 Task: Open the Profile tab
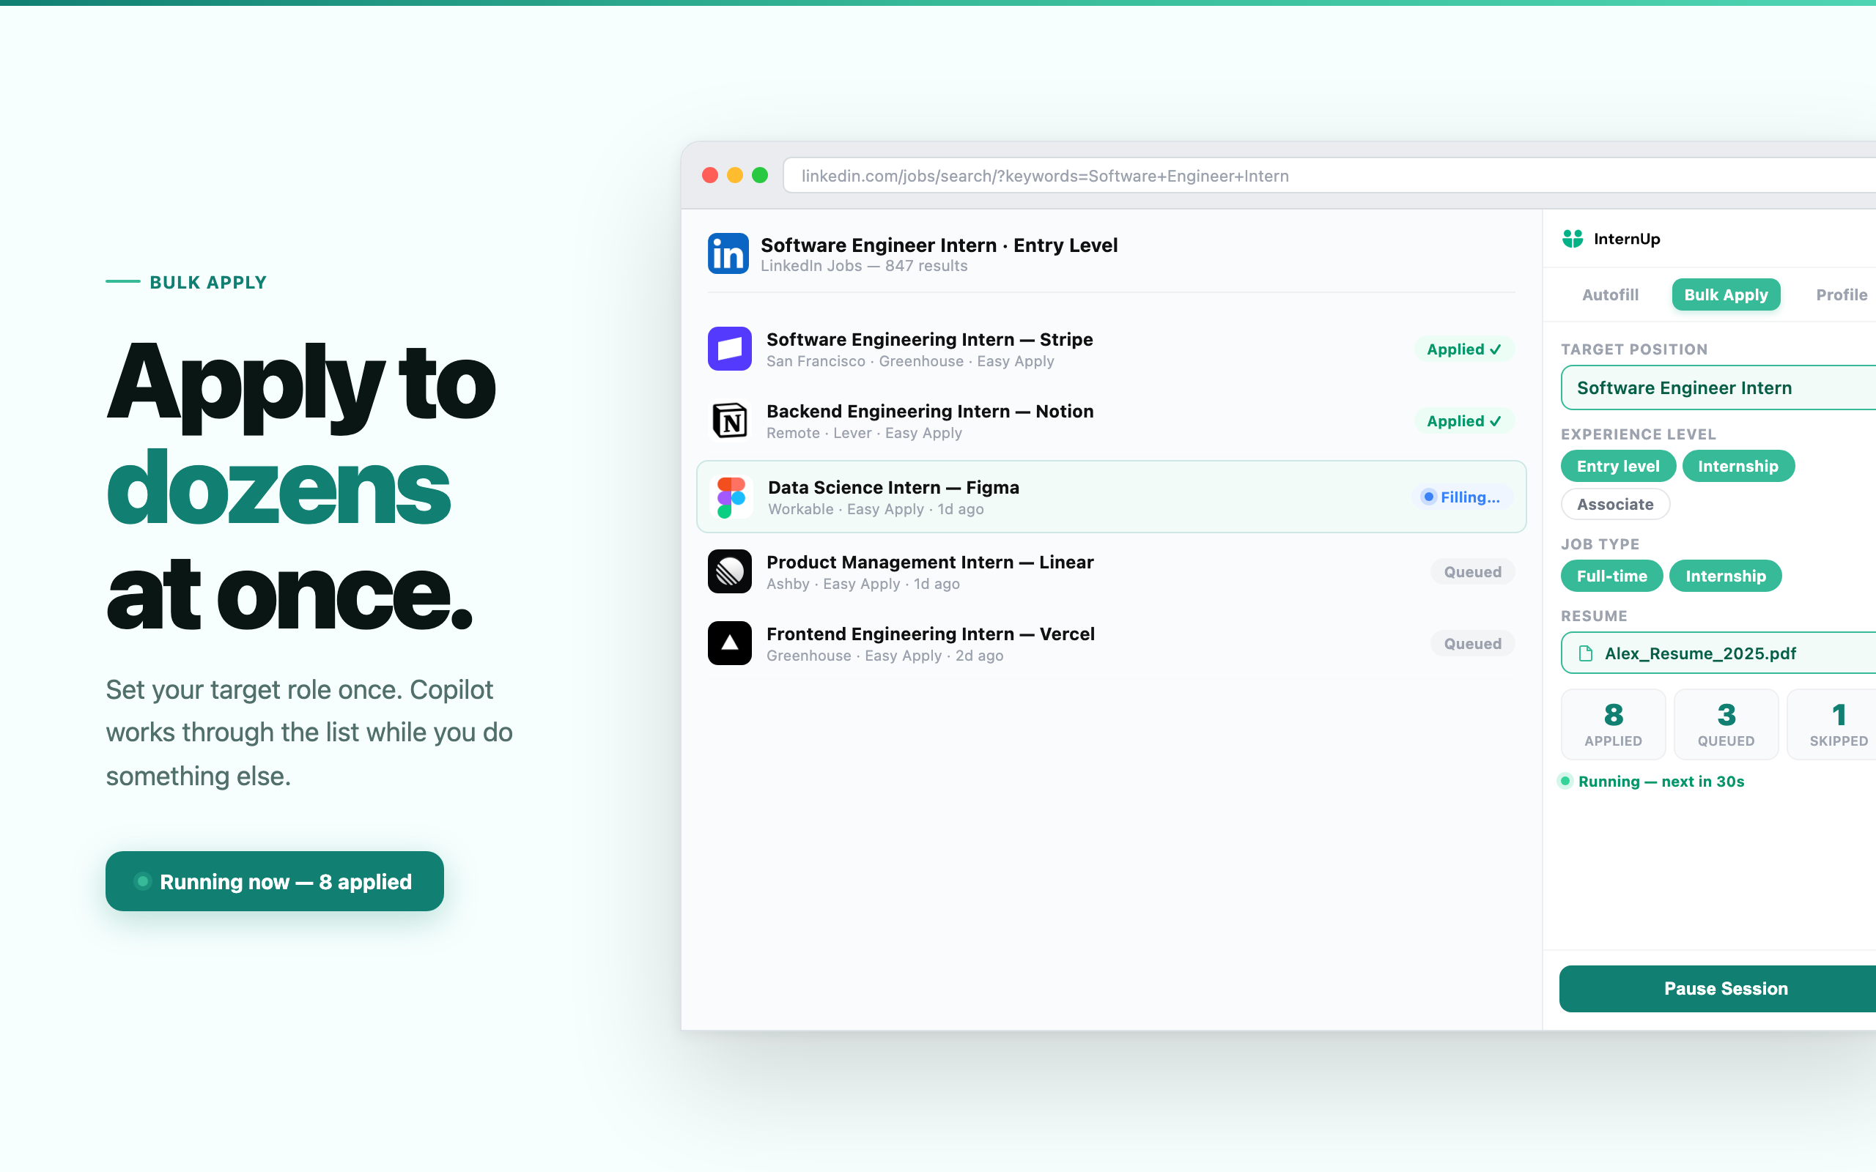1840,294
